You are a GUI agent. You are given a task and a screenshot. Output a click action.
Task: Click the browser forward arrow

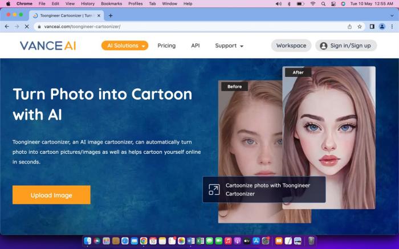[17, 26]
